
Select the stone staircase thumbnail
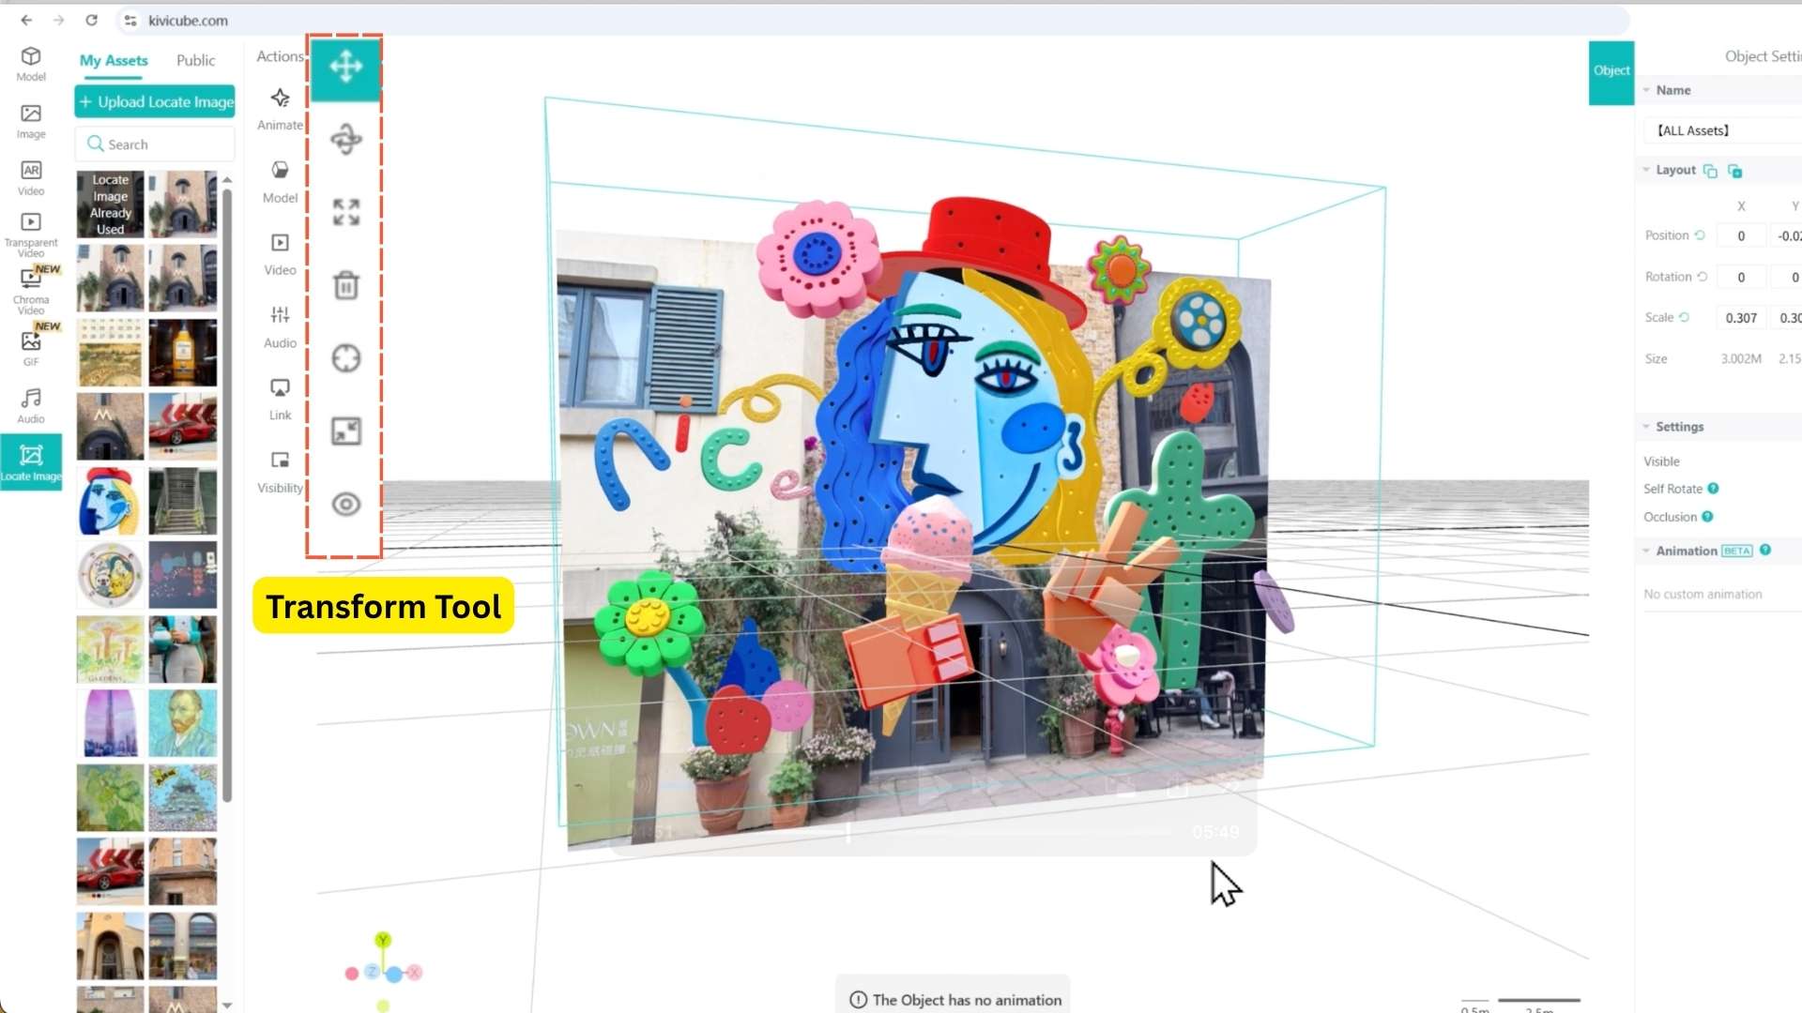pyautogui.click(x=182, y=501)
